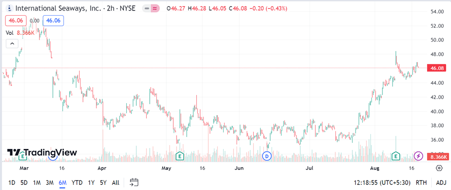
Task: Open the date range calendar icon
Action: point(134,182)
